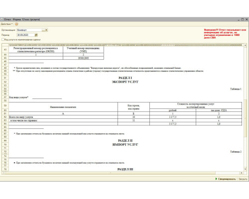Click the horizontal scrollbar right arrow

click(x=242, y=173)
